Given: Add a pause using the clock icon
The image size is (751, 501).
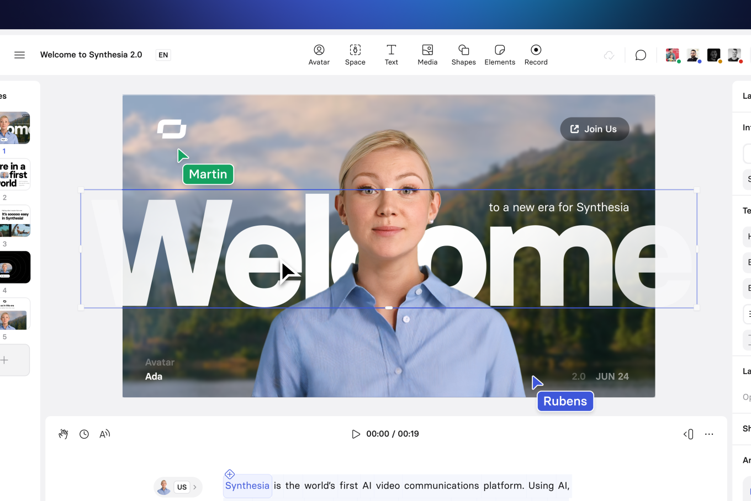Looking at the screenshot, I should [x=84, y=434].
